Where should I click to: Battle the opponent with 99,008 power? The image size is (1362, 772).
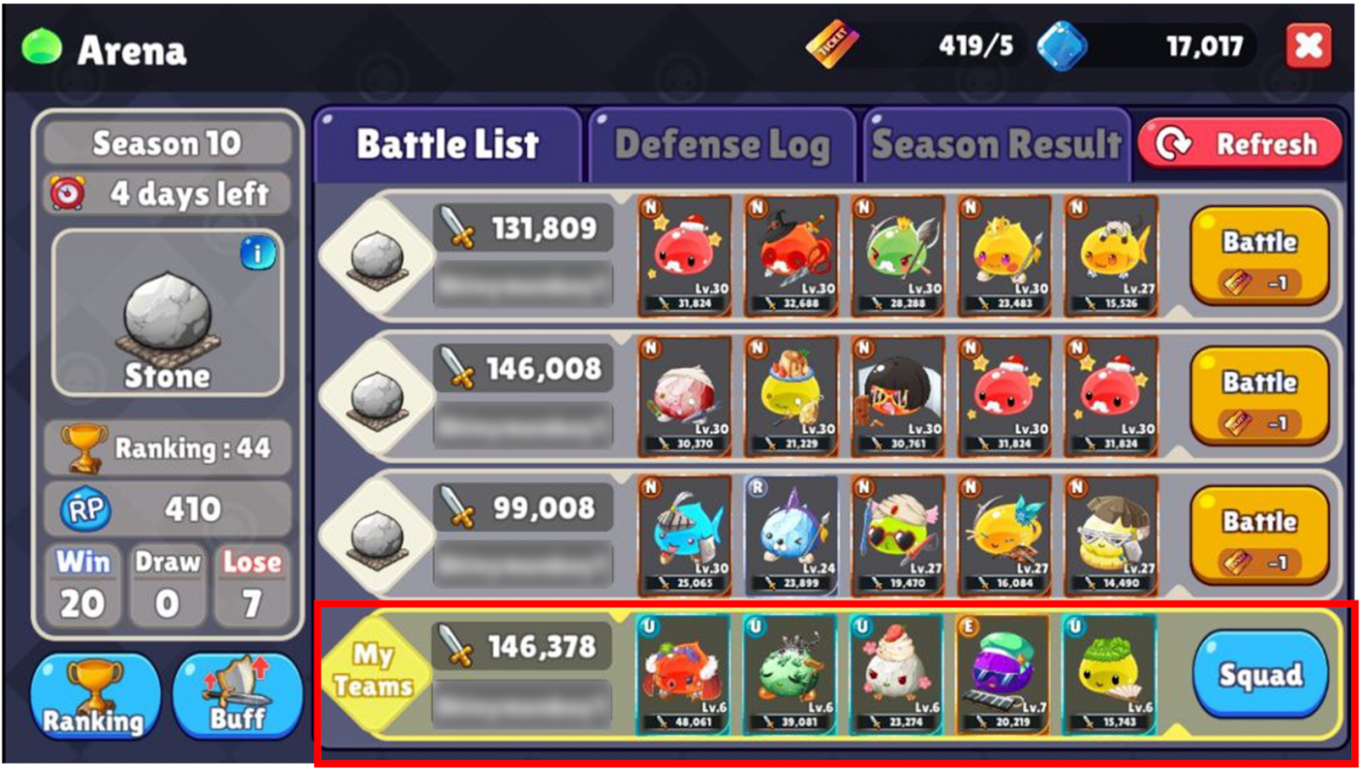(x=1260, y=536)
